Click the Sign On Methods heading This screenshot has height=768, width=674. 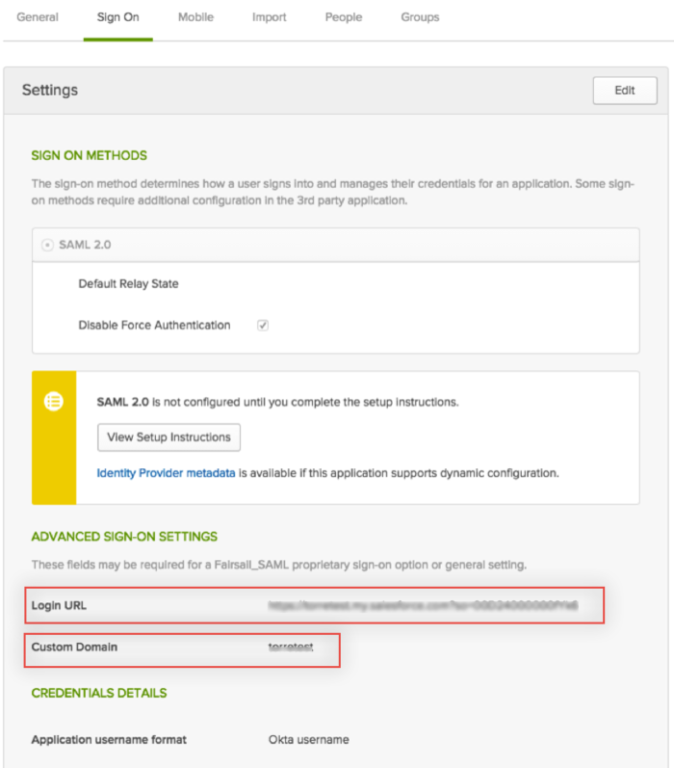[89, 155]
